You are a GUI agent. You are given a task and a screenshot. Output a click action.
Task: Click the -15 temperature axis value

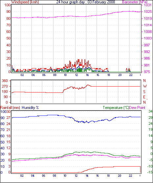click(150, 172)
